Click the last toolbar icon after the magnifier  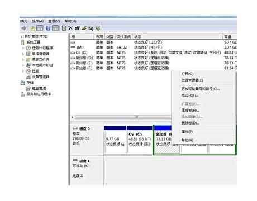click(x=98, y=28)
